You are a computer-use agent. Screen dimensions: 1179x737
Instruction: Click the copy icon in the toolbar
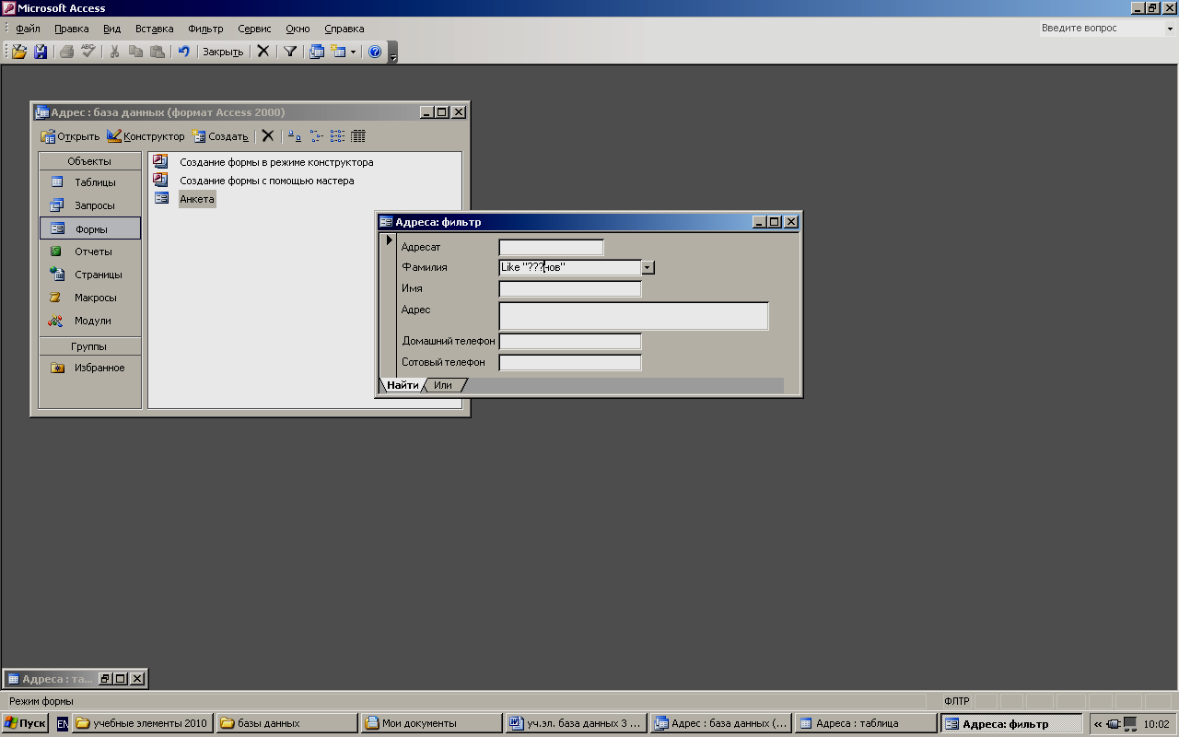[136, 52]
